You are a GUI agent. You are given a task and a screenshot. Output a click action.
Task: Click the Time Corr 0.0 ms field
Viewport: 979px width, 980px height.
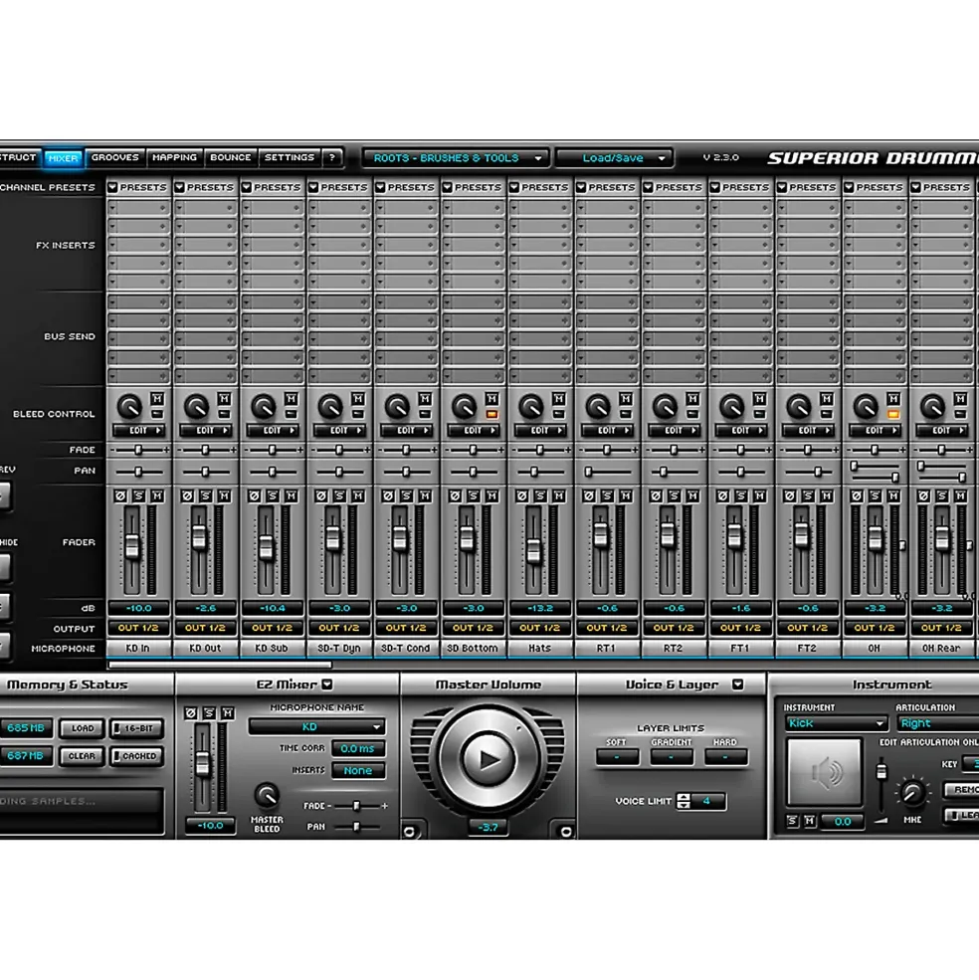tap(358, 748)
